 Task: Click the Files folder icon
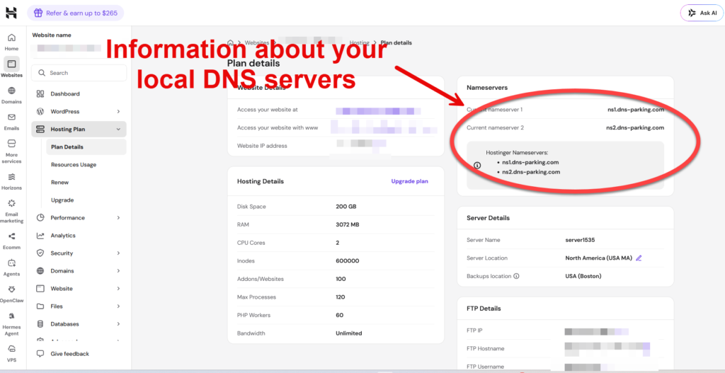pos(40,306)
